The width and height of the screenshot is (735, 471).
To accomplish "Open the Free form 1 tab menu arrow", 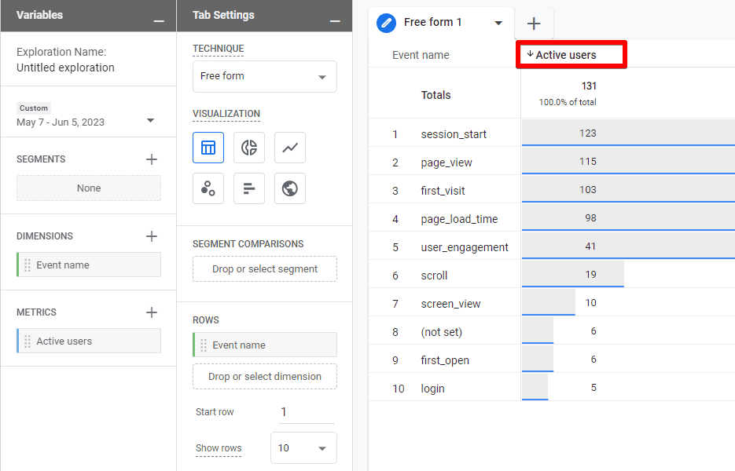I will click(498, 23).
